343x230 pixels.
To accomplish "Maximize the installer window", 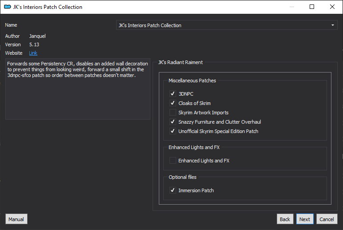I will point(312,7).
